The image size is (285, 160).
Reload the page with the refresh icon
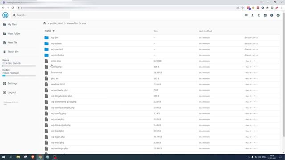pyautogui.click(x=13, y=8)
